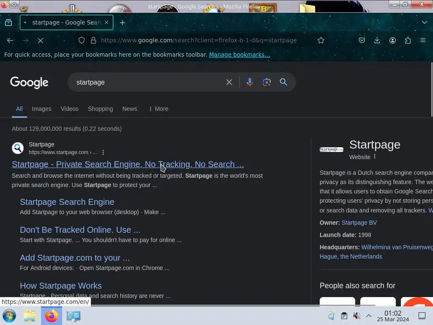Switch to Shopping tab
The height and width of the screenshot is (325, 433).
[x=100, y=109]
